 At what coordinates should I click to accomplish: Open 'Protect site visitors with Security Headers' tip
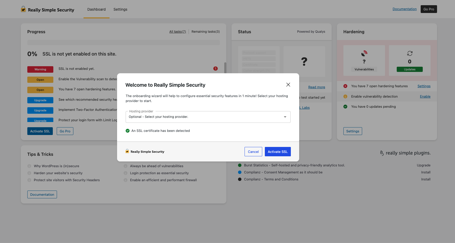(x=67, y=180)
